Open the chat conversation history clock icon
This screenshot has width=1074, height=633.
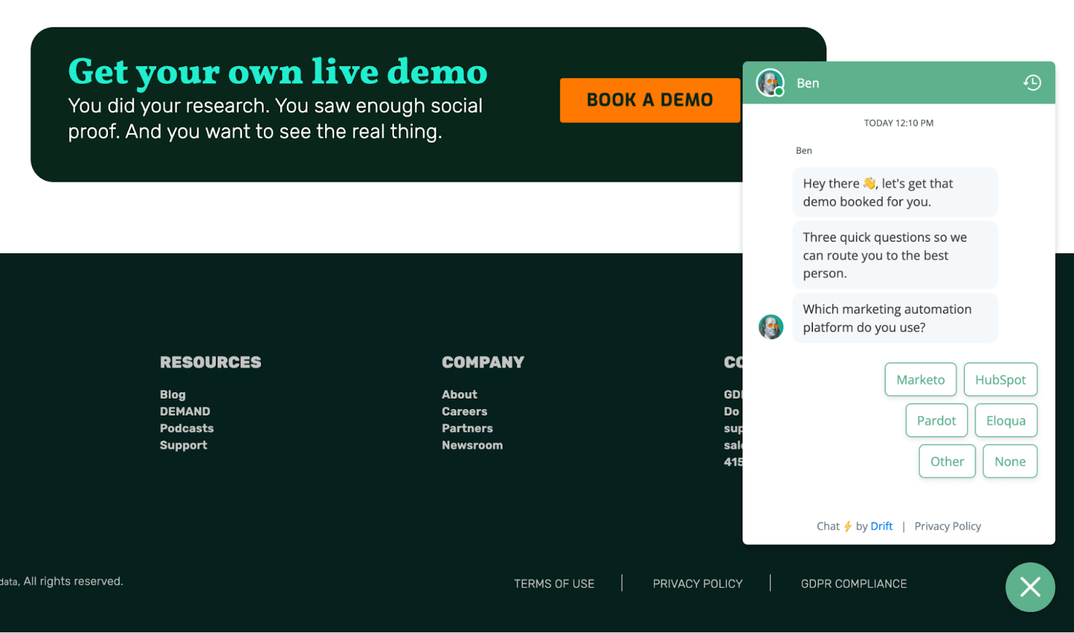(1032, 83)
